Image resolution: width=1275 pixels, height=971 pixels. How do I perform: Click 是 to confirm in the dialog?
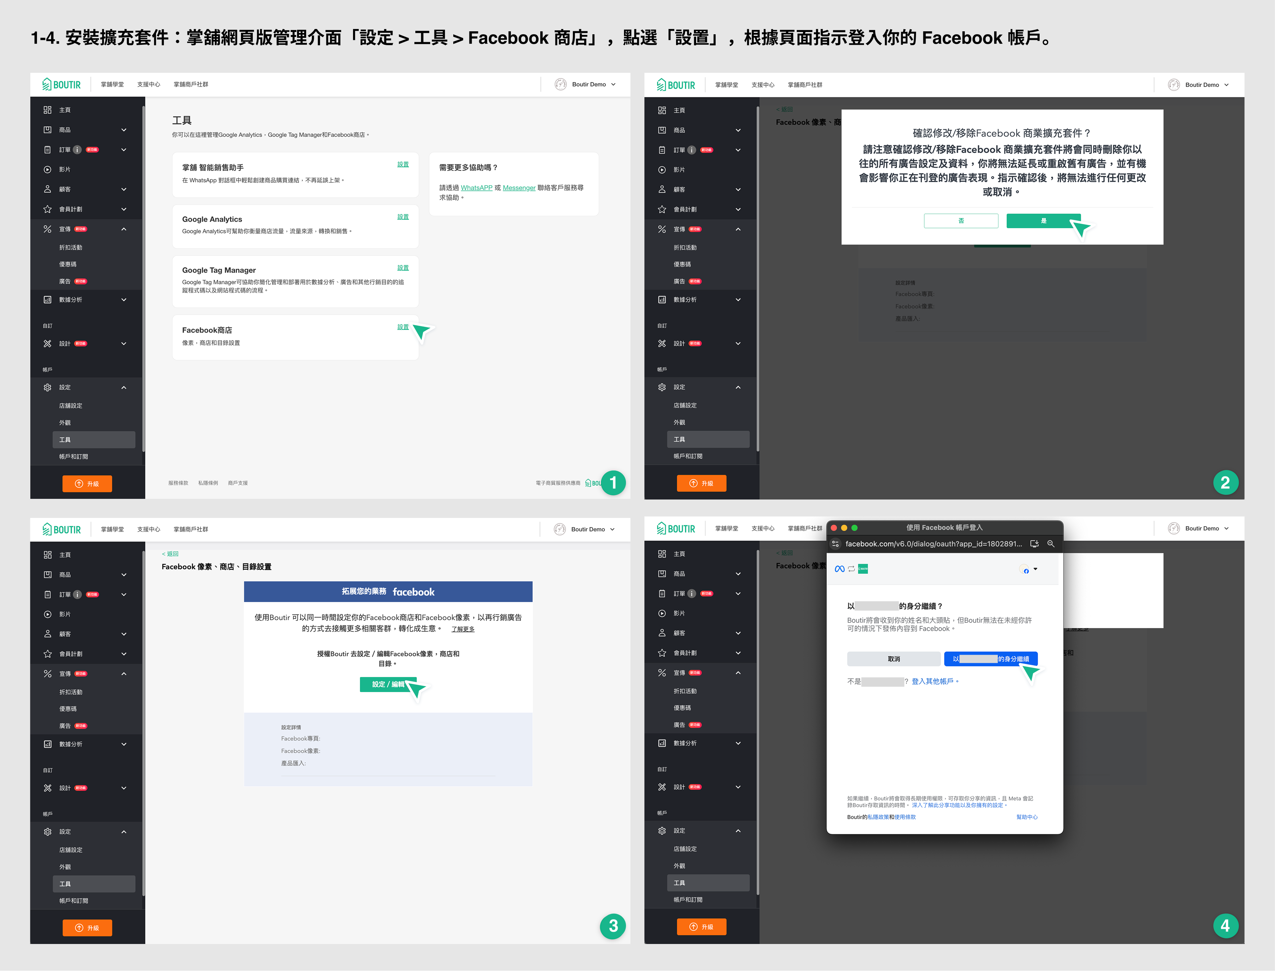[x=1044, y=221]
